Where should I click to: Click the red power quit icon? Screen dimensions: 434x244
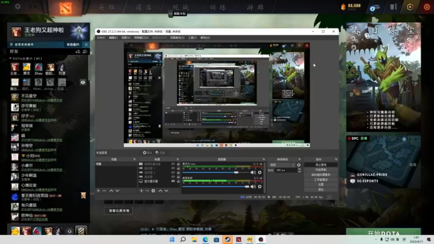point(427,7)
